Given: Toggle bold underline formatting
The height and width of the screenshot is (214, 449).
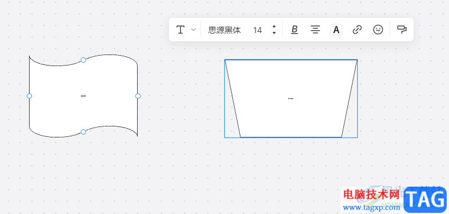Looking at the screenshot, I should point(294,30).
